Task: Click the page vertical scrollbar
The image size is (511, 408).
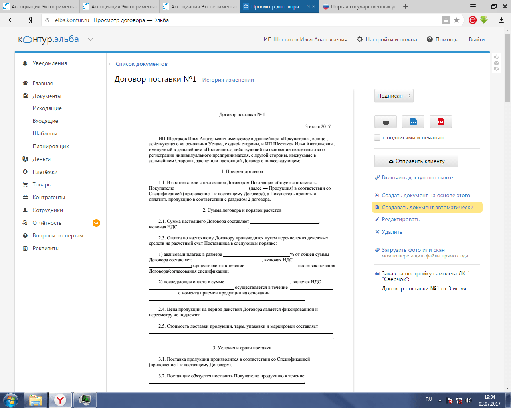Action: point(507,199)
